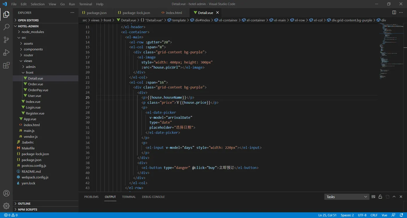The height and width of the screenshot is (218, 407).
Task: Open the Extensions view icon
Action: click(6, 65)
